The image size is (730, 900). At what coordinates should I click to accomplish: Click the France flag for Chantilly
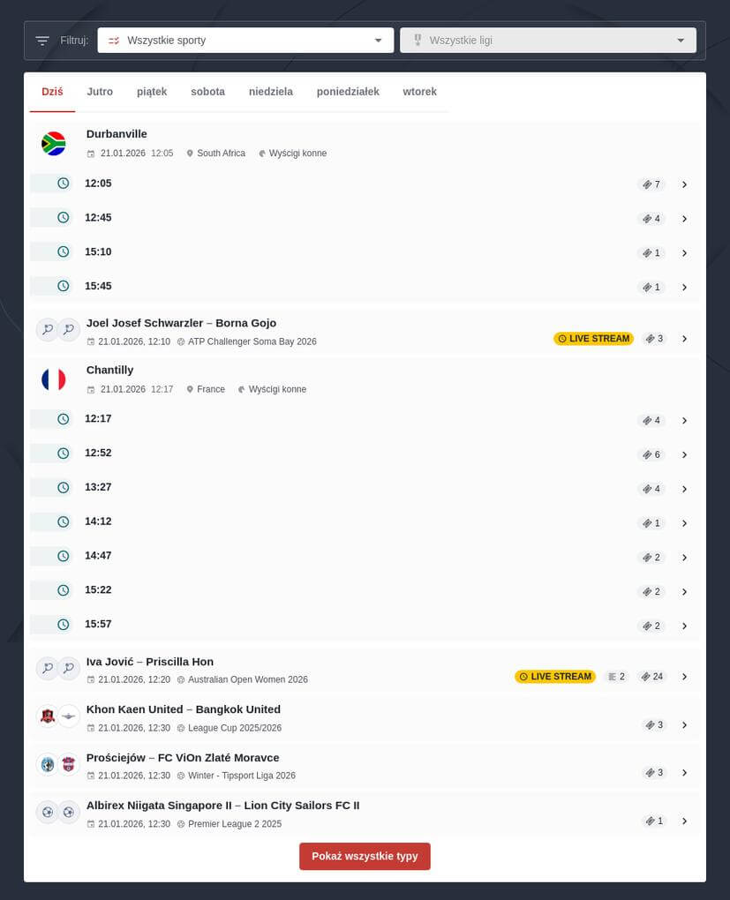click(53, 379)
